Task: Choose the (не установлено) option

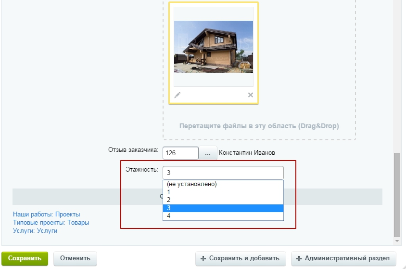Action: (x=223, y=184)
